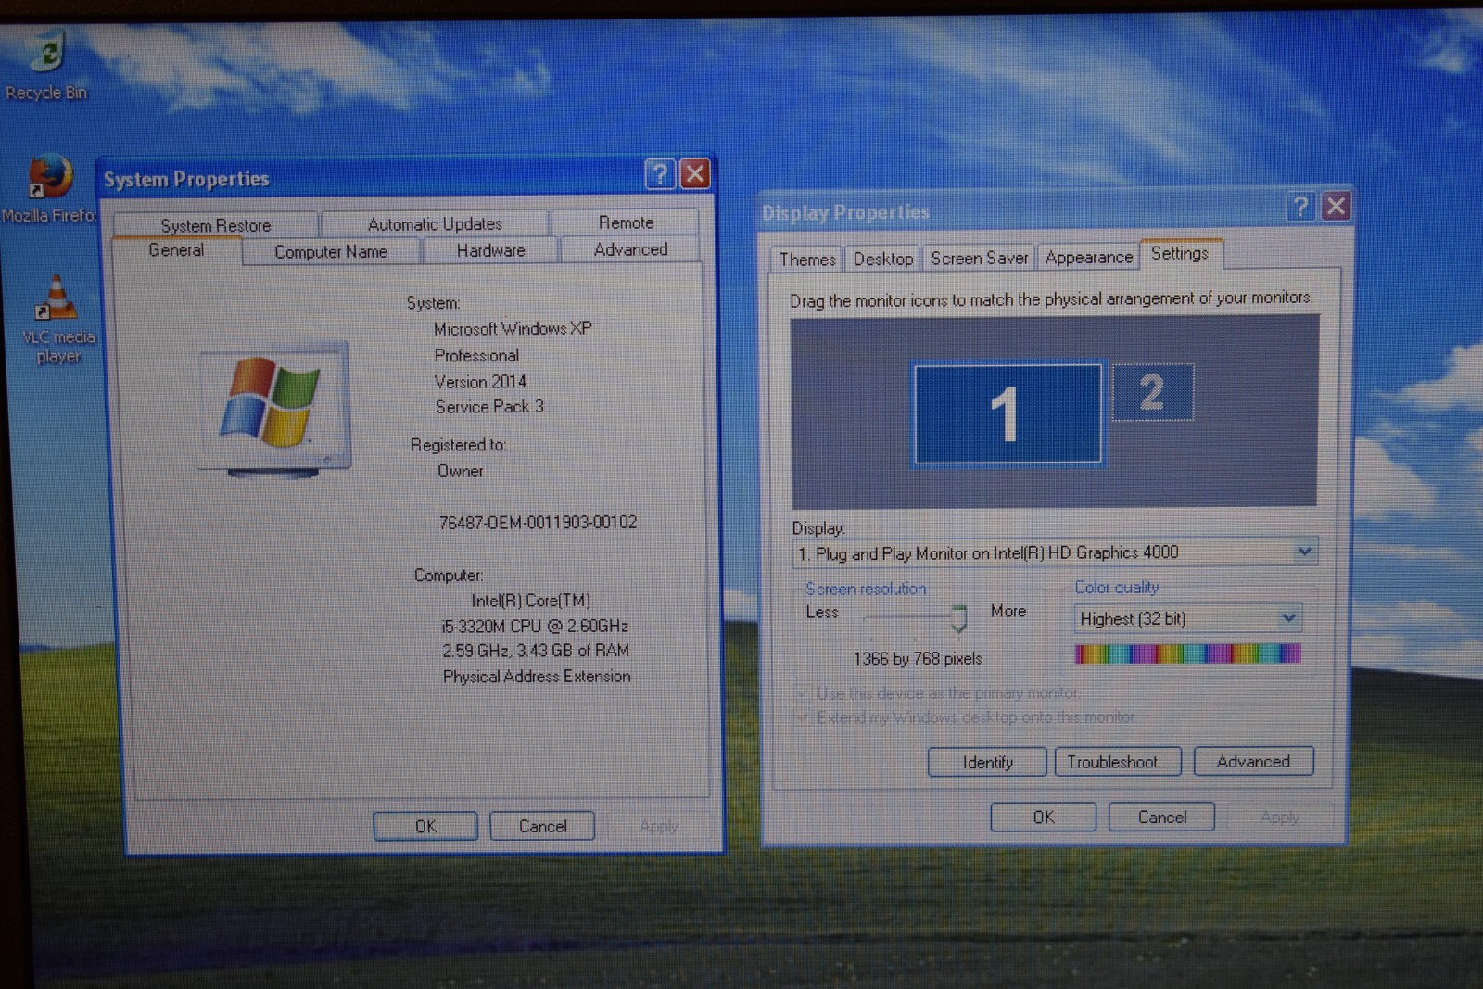This screenshot has width=1483, height=989.
Task: Go to the Remote tab
Action: pos(626,222)
